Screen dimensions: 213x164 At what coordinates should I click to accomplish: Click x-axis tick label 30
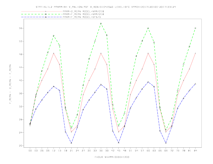[x=89, y=151]
